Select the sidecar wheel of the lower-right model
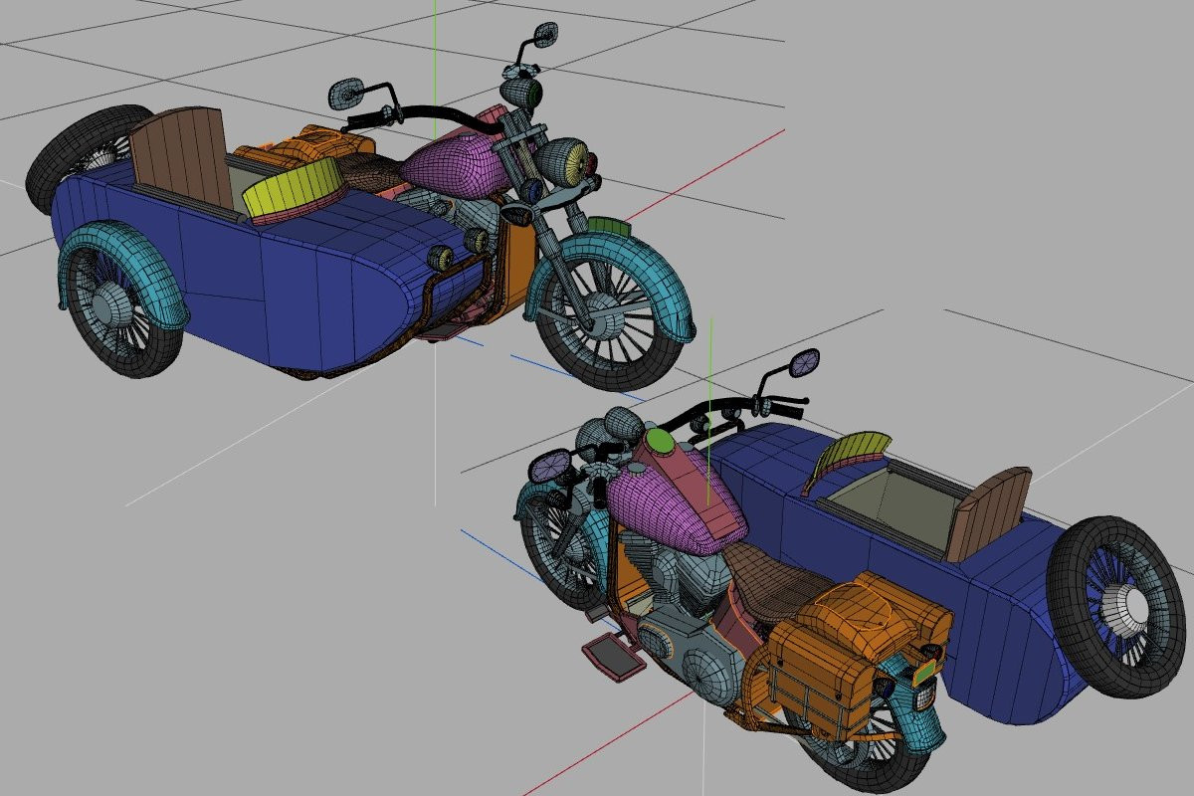Viewport: 1194px width, 796px height. tap(1117, 607)
